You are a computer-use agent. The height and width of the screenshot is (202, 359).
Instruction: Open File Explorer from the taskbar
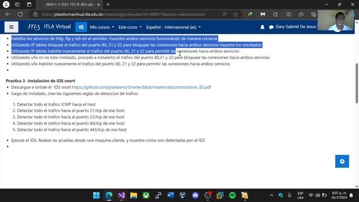coord(134,195)
